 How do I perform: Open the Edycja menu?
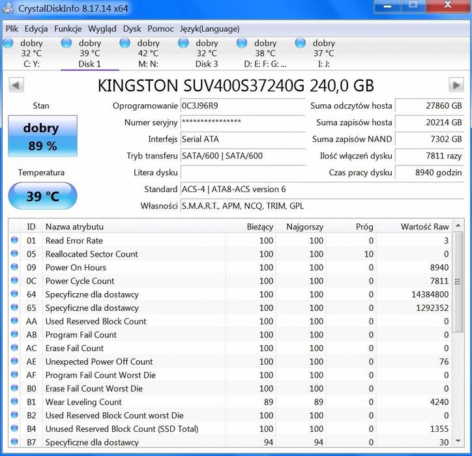36,29
